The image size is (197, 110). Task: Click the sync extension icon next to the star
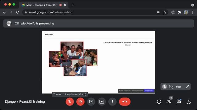coord(173,12)
